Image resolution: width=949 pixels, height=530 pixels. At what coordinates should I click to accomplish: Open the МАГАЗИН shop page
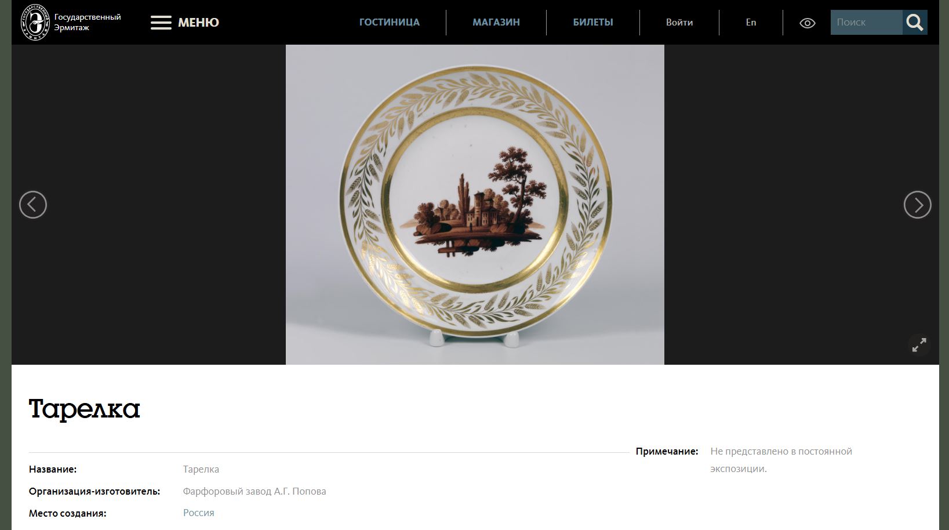pos(496,22)
